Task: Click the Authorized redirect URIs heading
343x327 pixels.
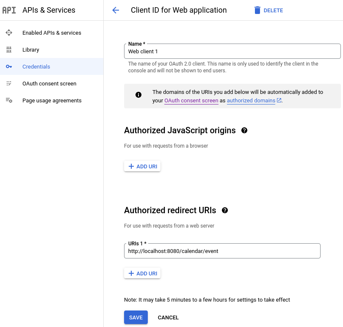Action: (x=170, y=210)
